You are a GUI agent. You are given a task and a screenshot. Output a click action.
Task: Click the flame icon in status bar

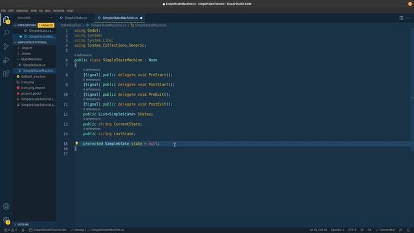(x=23, y=230)
